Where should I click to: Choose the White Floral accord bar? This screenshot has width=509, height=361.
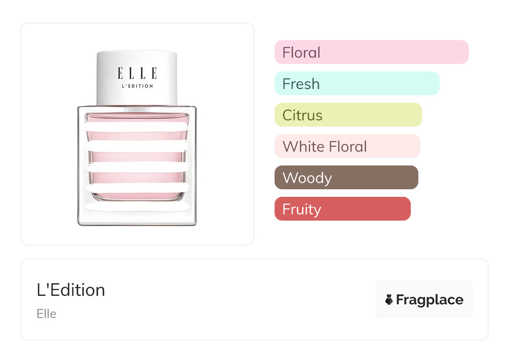[347, 146]
